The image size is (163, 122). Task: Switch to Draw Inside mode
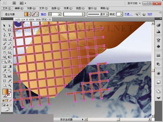pyautogui.click(x=10, y=105)
